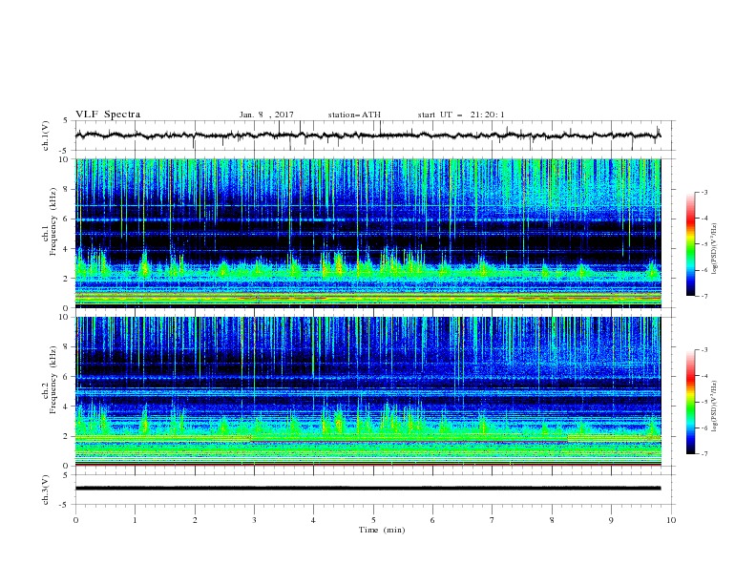
Task: Click the time axis tick label "6"
Action: point(433,520)
